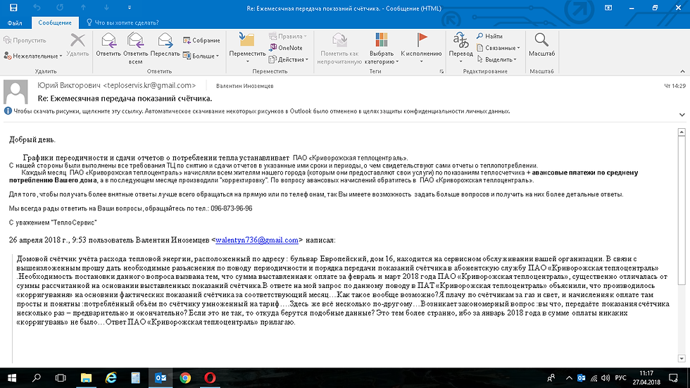Open the quick access toolbar customize dropdown
The image size is (690, 388).
click(130, 8)
